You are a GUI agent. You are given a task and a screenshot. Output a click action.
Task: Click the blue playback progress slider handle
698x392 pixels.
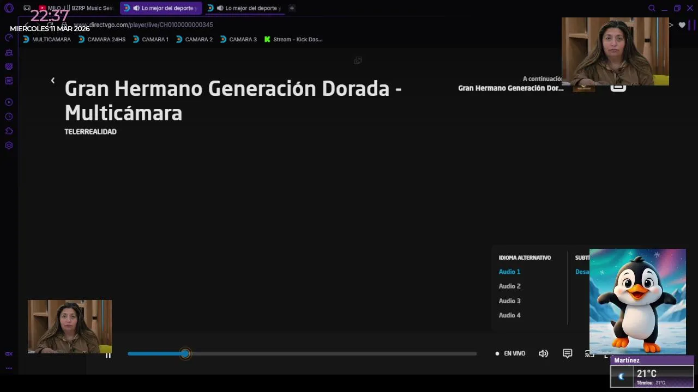point(185,354)
